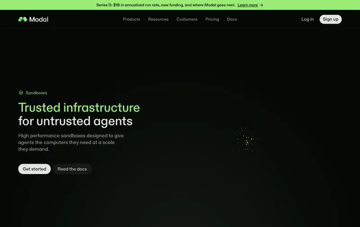Click the Modal wordmark text
Viewport: 360px width, 227px height.
39,19
